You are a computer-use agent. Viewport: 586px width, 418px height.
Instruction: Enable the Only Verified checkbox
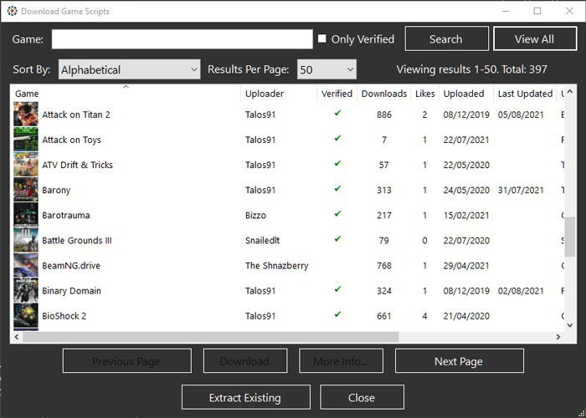(x=321, y=38)
